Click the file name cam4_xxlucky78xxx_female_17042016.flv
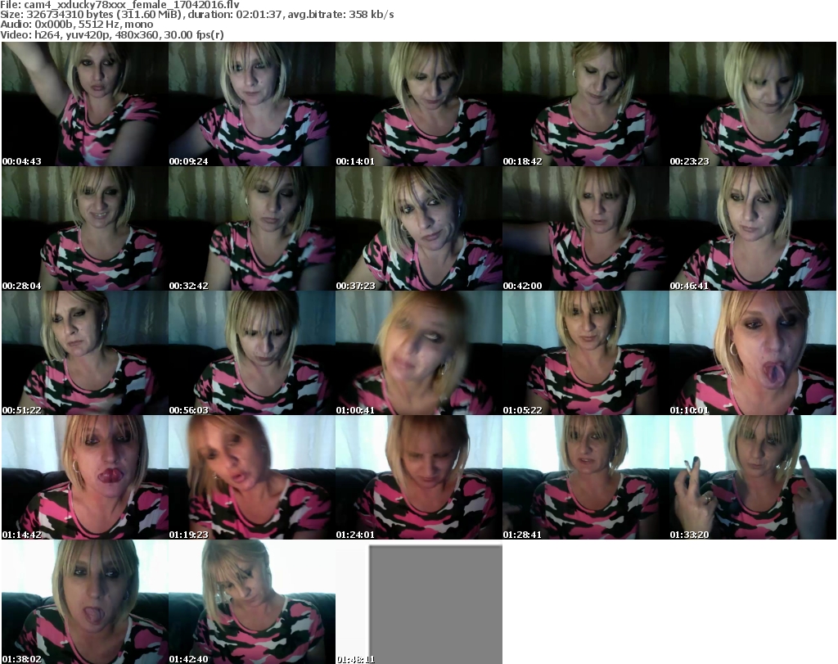The height and width of the screenshot is (664, 838). tap(132, 4)
